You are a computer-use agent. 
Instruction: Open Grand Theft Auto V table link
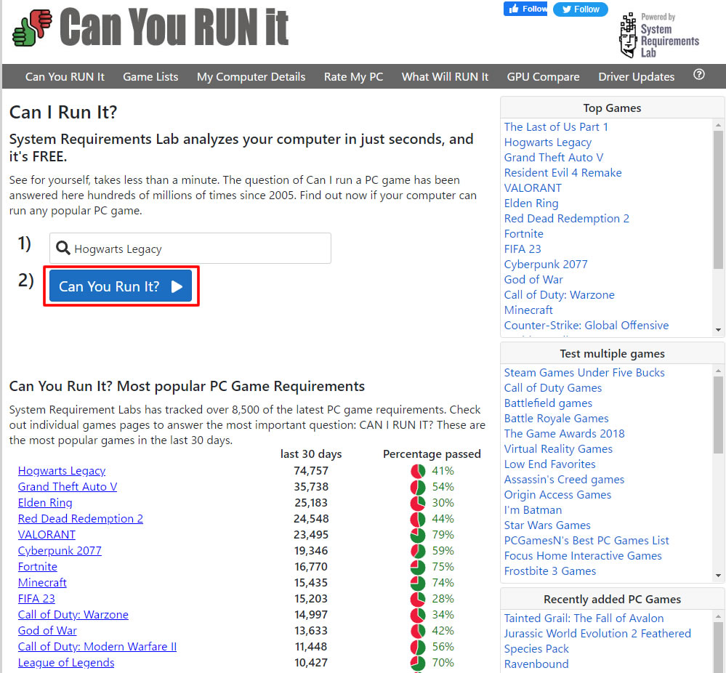click(x=68, y=487)
